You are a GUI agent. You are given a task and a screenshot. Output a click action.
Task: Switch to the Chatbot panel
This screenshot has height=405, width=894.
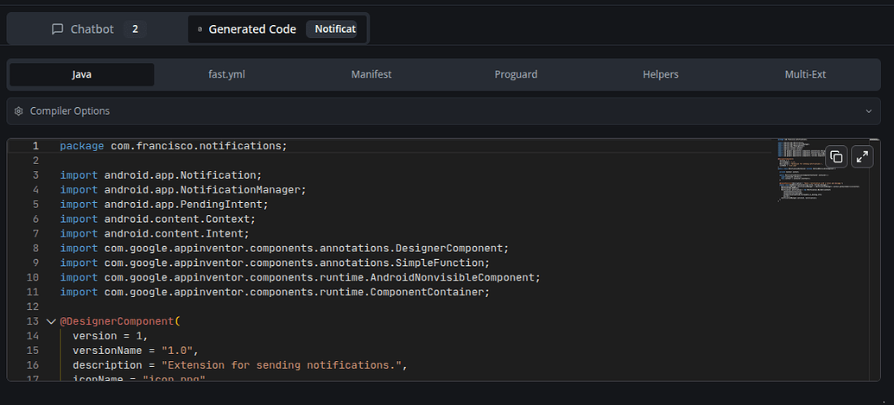click(92, 29)
